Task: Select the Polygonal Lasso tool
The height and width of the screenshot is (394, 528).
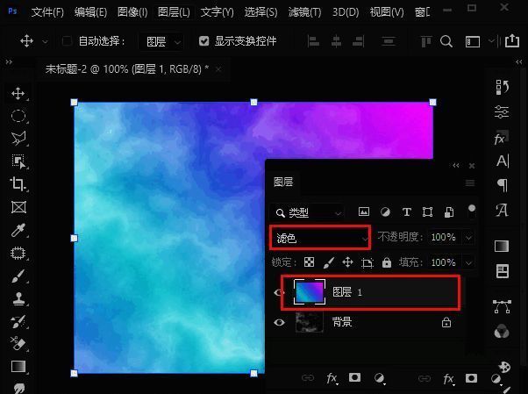Action: [18, 139]
